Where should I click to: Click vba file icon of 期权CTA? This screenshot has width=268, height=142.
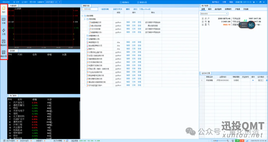(88, 49)
